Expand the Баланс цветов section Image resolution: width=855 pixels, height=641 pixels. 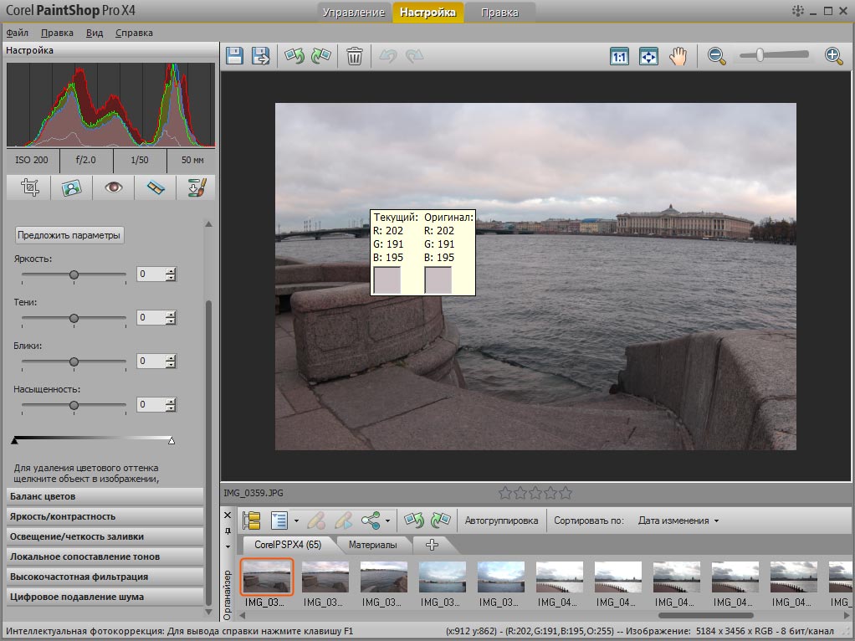(105, 496)
